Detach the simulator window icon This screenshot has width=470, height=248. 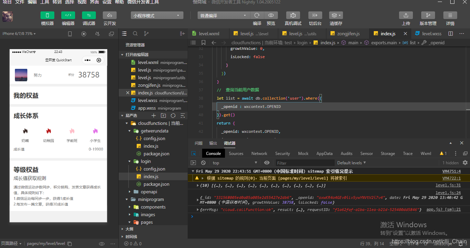[111, 34]
